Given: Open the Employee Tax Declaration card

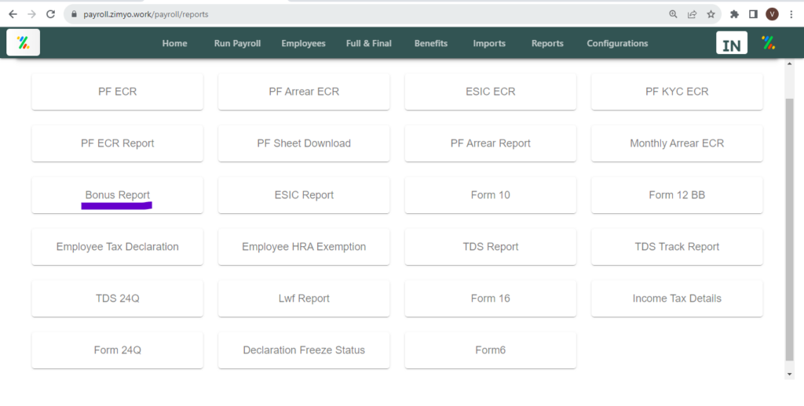Looking at the screenshot, I should click(x=118, y=247).
